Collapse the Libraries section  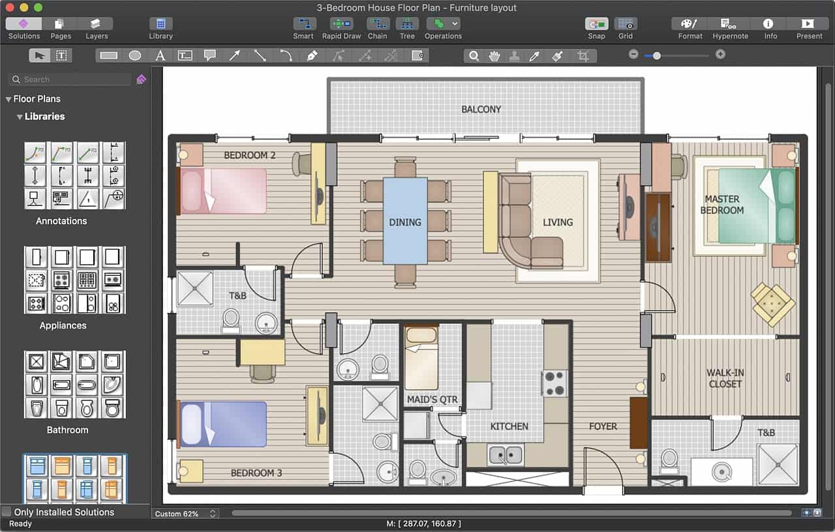20,117
